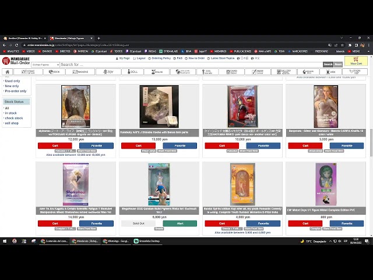The image size is (373, 280).
Task: Open the GALLERY category
Action: tap(284, 72)
